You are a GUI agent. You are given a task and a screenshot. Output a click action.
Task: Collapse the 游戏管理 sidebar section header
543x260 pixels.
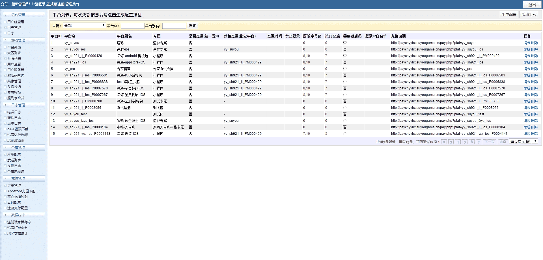(x=24, y=40)
